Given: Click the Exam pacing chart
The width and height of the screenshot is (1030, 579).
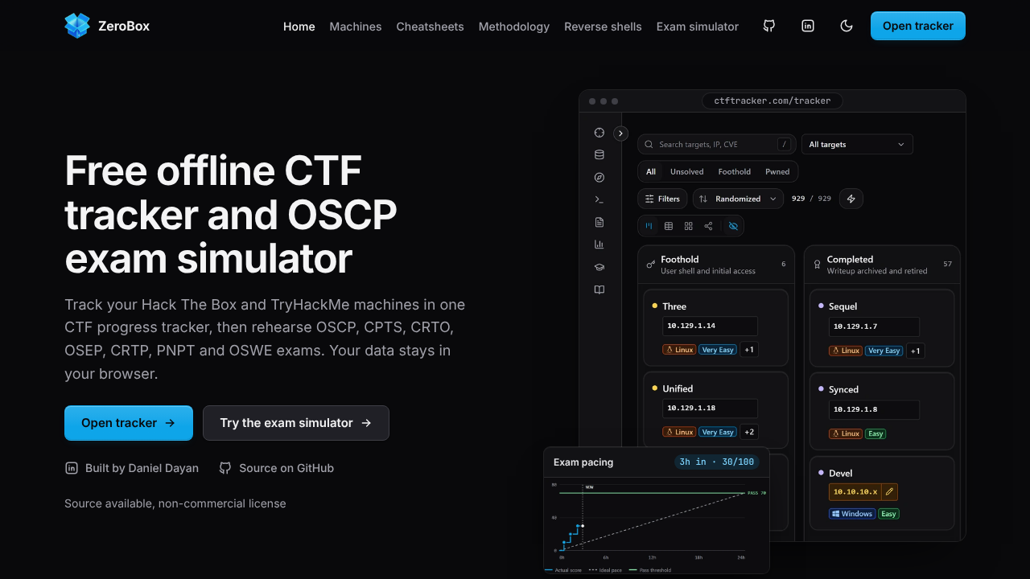Looking at the screenshot, I should [657, 528].
